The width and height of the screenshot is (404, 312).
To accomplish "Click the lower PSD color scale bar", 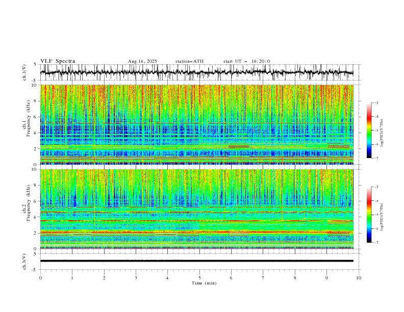I will click(369, 215).
